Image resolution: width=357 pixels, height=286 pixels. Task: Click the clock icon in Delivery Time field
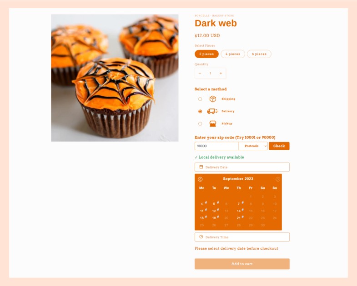[x=201, y=237]
